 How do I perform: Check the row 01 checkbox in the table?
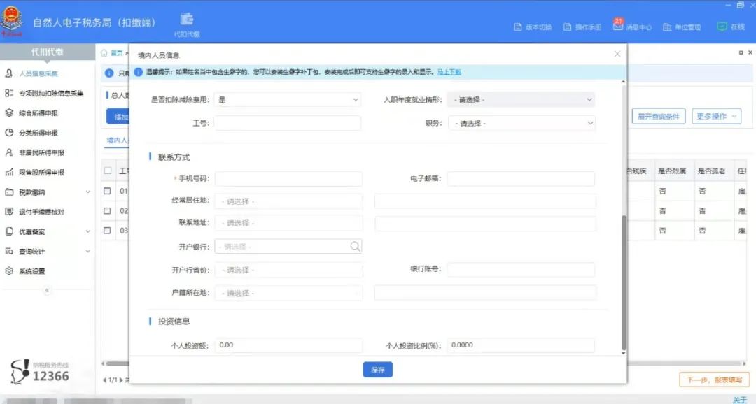tap(108, 189)
